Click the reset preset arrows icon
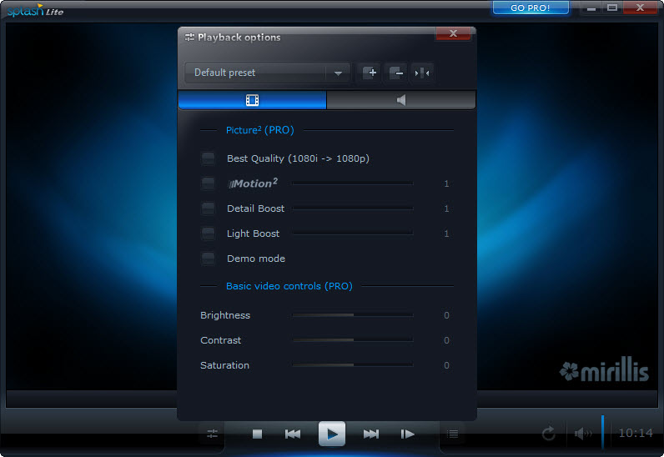Viewport: 664px width, 457px height. tap(422, 73)
